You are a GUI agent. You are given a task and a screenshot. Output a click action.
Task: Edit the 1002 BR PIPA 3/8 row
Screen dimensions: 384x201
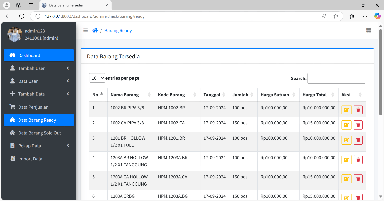(x=346, y=110)
